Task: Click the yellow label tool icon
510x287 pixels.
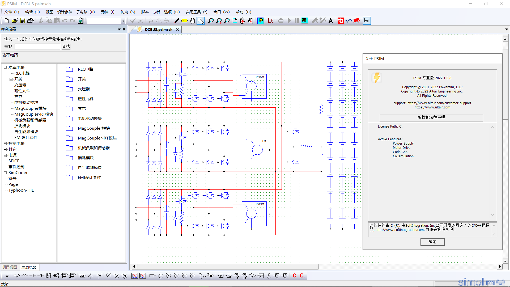Action: (x=184, y=21)
